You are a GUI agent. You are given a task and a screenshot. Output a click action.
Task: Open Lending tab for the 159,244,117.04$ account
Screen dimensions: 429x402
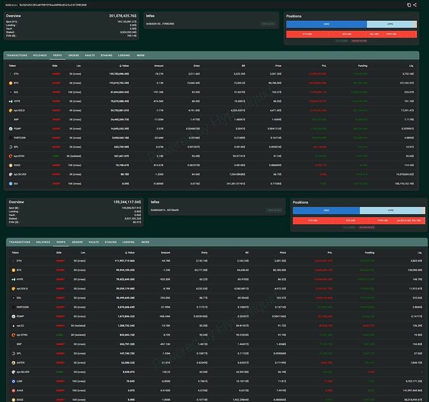coord(128,242)
